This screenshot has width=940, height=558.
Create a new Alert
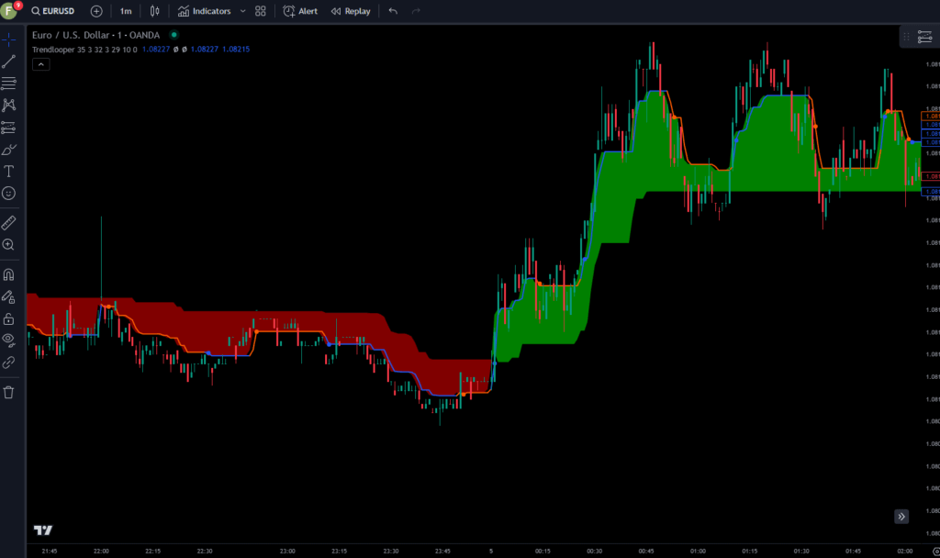pyautogui.click(x=300, y=11)
